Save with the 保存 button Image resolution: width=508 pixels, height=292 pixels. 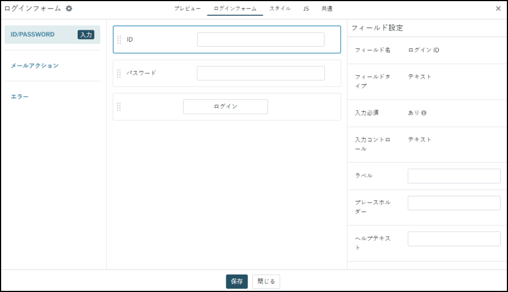click(x=237, y=281)
